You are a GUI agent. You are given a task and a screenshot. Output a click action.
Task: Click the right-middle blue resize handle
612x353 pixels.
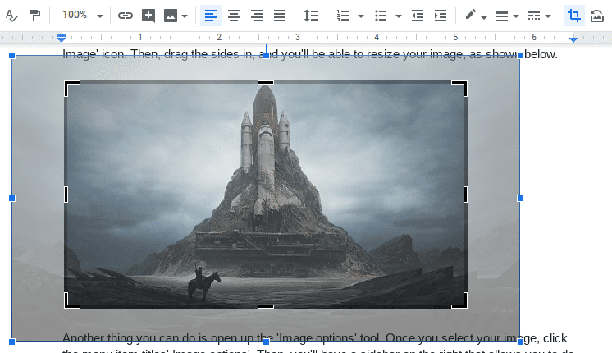pos(520,199)
